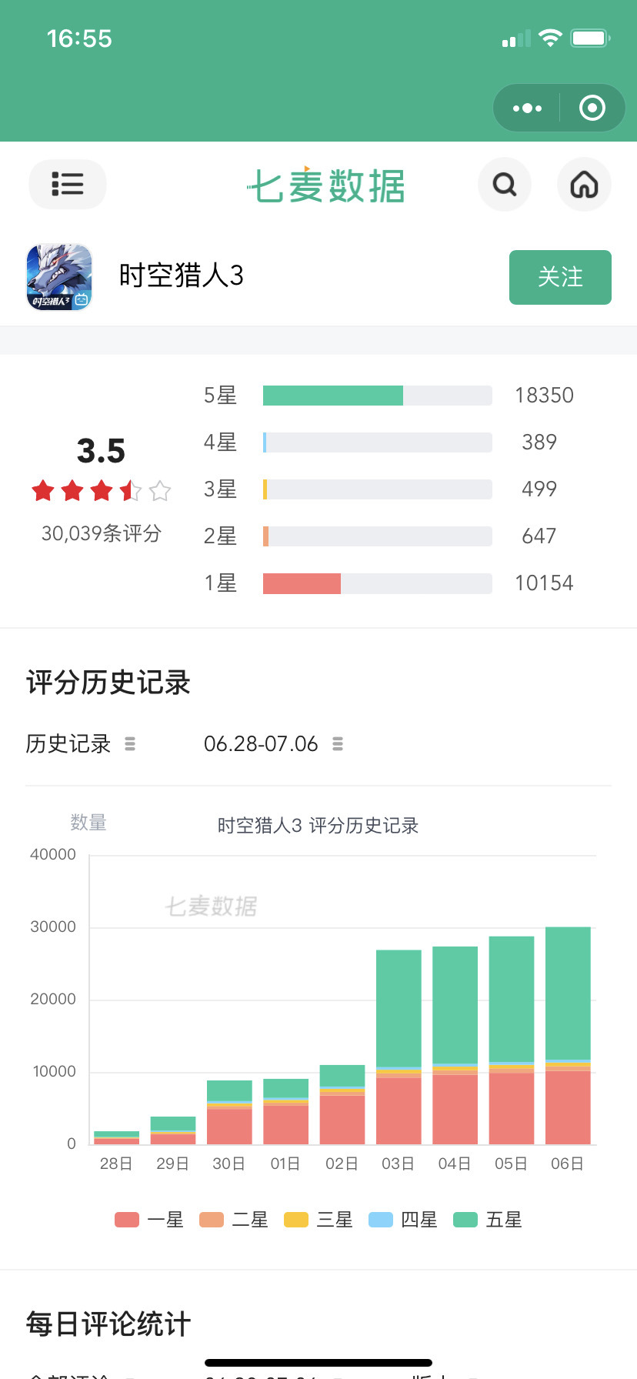Open the 历史记录 type dropdown
The height and width of the screenshot is (1379, 637).
(81, 744)
